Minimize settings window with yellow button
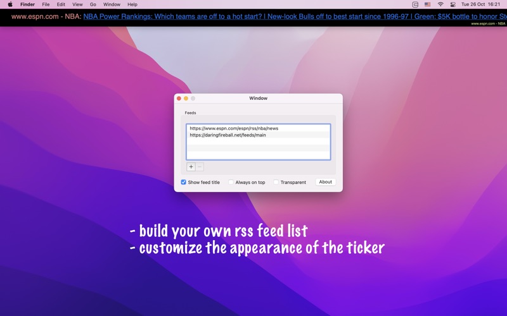 [x=186, y=99]
